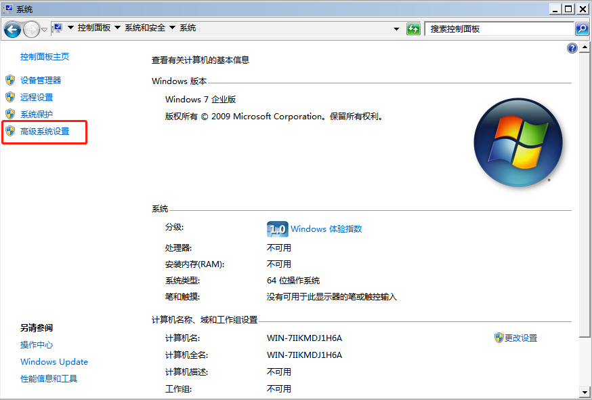592x400 pixels.
Task: Open Windows Update under 另请参阅
Action: 54,361
